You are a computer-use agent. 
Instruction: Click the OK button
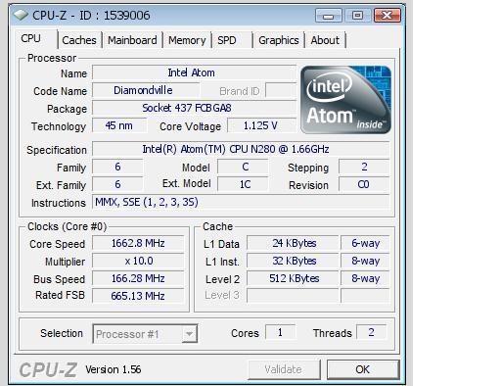(363, 369)
